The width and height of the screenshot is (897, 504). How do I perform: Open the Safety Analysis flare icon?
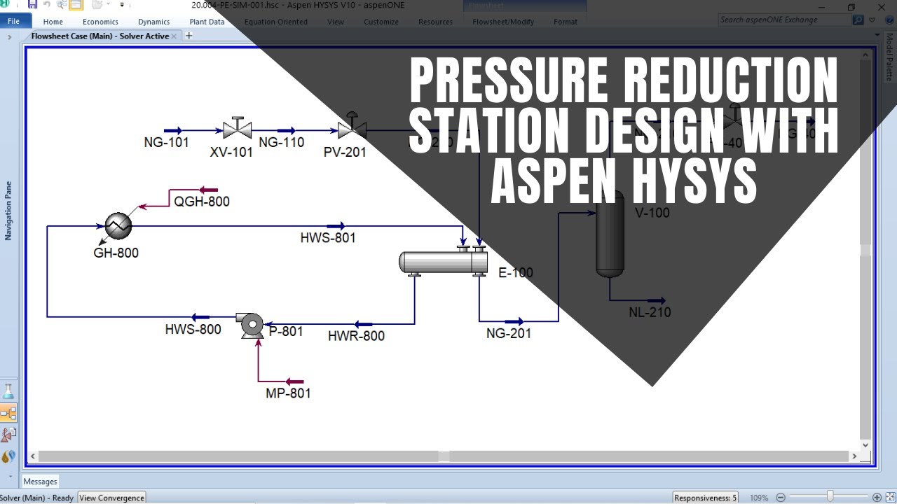8,435
